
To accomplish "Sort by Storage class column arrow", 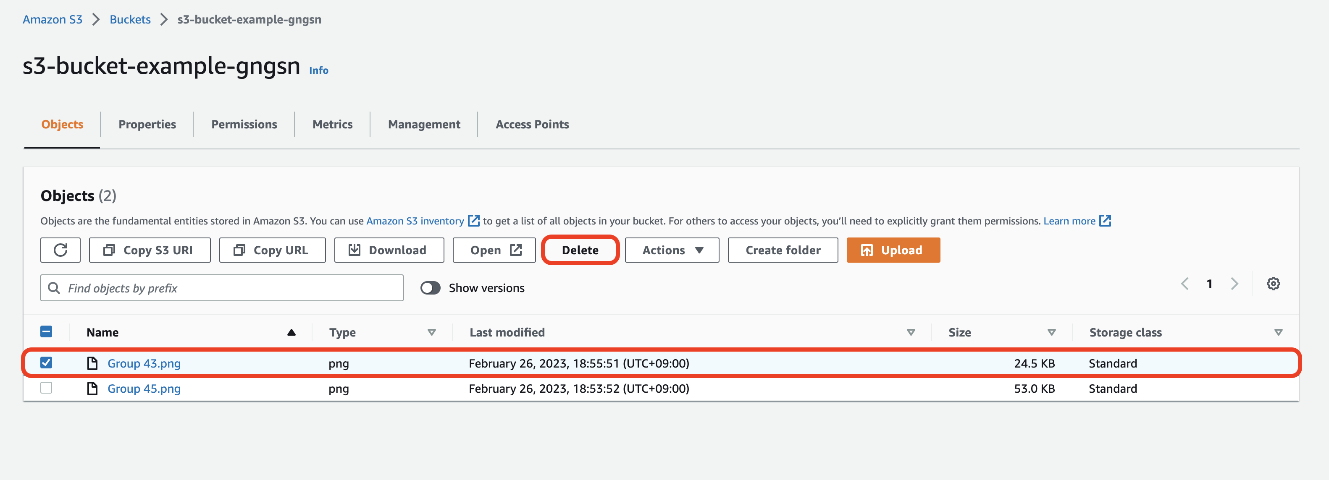I will pyautogui.click(x=1278, y=333).
